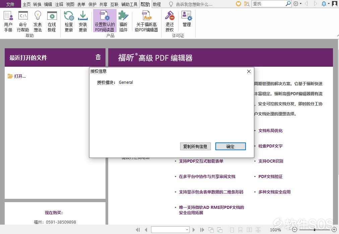Go to the previous page arrow
This screenshot has width=339, height=234.
(x=146, y=230)
